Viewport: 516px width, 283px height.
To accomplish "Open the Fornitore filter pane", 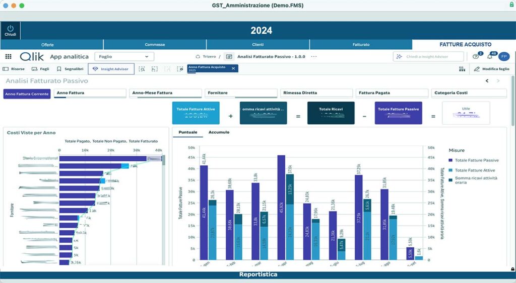I will (241, 93).
